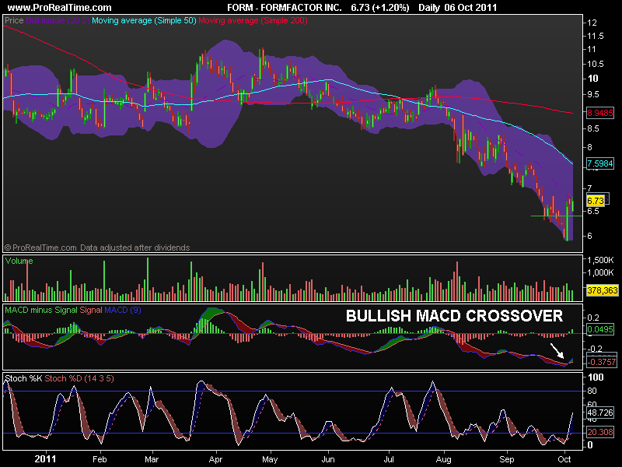Select the blue MACD (9) legend label
Image resolution: width=622 pixels, height=467 pixels.
coord(123,310)
